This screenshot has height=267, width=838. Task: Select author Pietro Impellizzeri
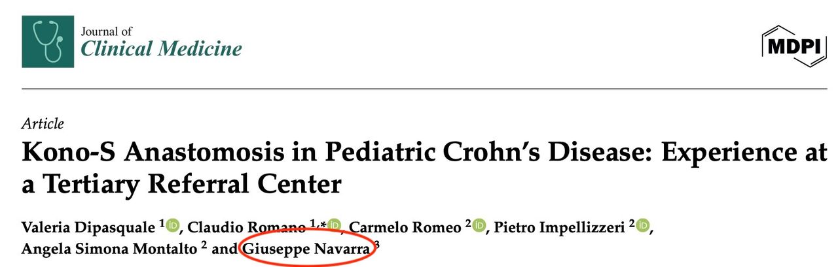[x=560, y=228]
